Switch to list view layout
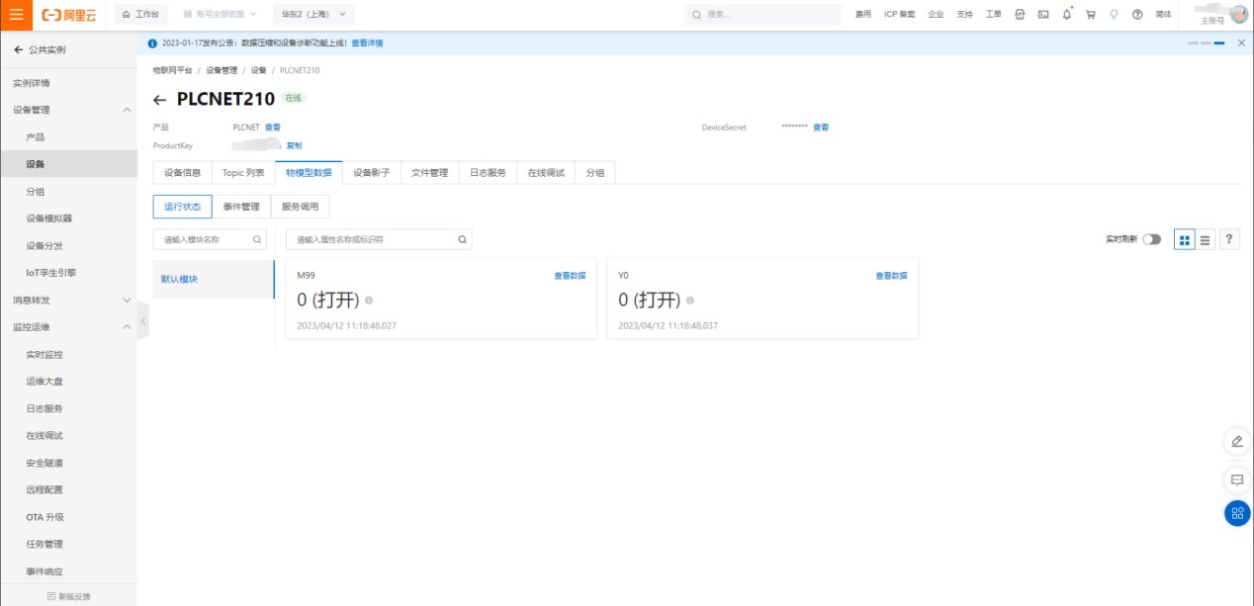The height and width of the screenshot is (606, 1254). pyautogui.click(x=1206, y=239)
